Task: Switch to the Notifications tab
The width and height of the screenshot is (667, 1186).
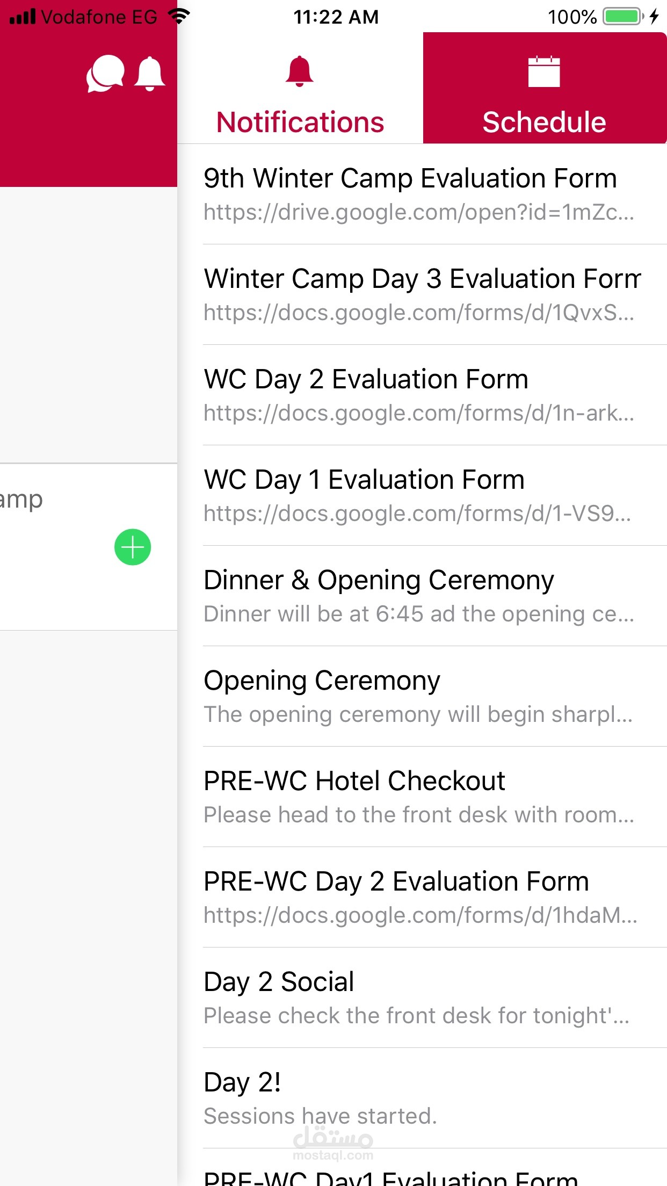Action: [x=300, y=121]
